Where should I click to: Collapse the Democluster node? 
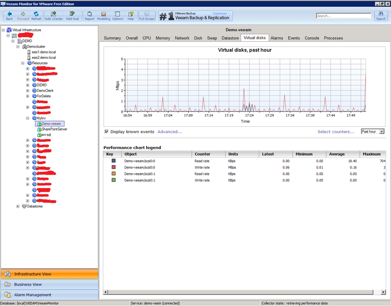[x=18, y=47]
